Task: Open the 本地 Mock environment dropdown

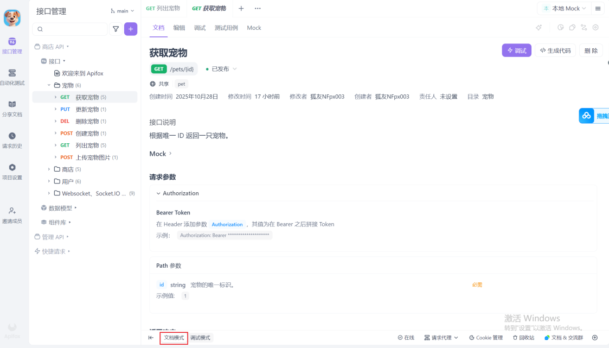Action: 564,8
